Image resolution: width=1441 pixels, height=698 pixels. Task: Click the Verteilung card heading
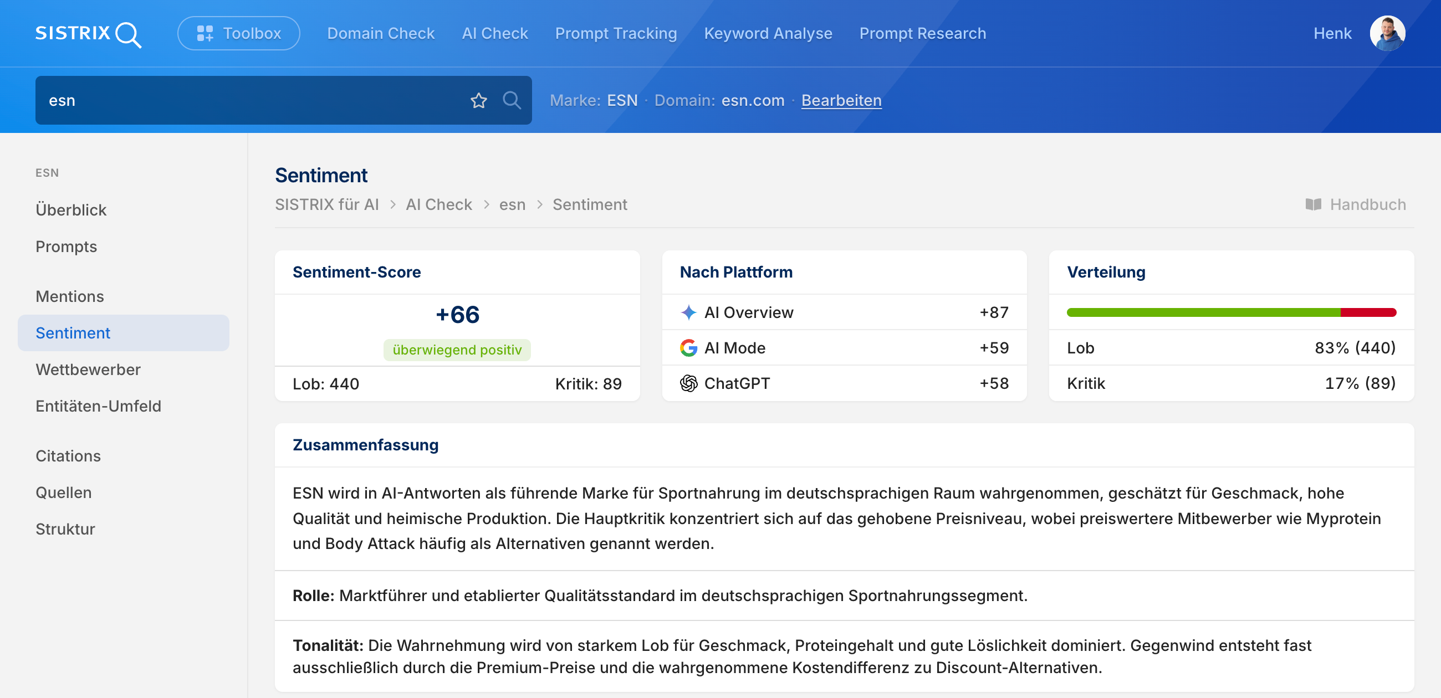coord(1106,273)
